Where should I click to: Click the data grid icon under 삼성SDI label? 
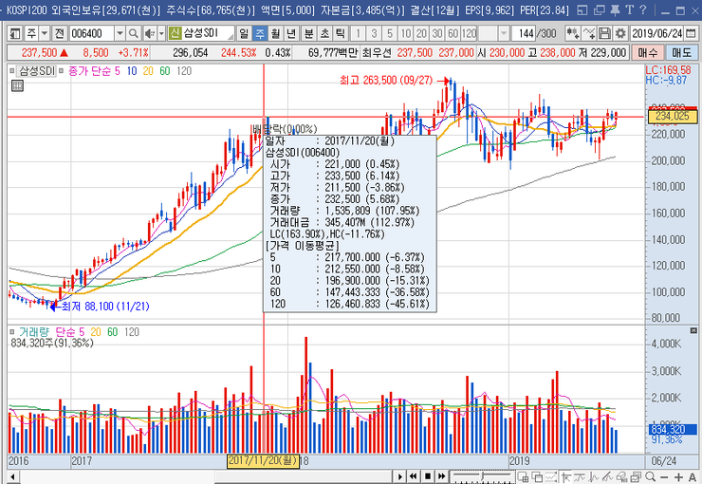(x=17, y=85)
